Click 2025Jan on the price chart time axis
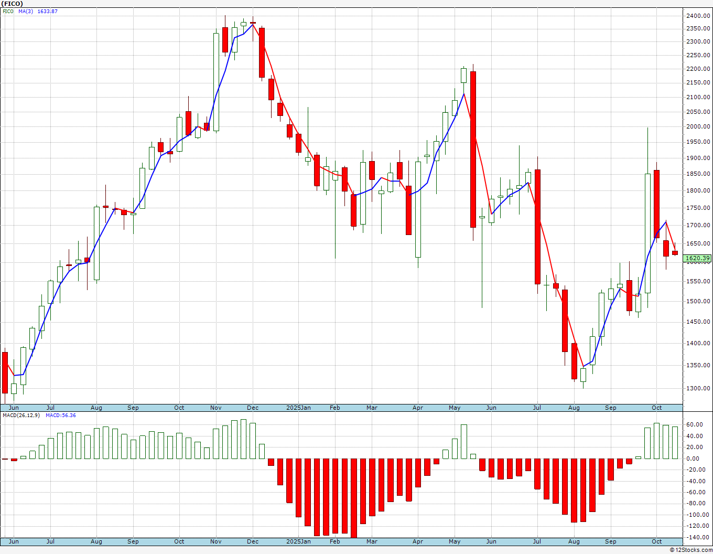The height and width of the screenshot is (554, 713). [298, 408]
